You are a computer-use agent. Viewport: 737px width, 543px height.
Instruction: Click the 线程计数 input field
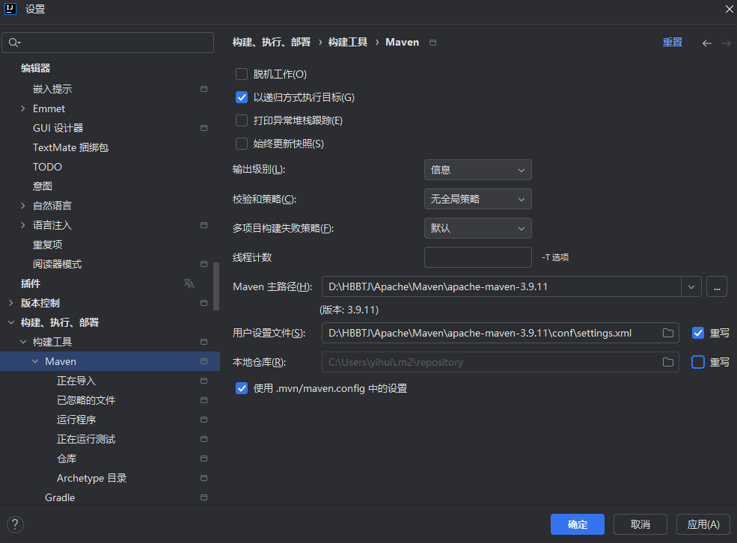[x=477, y=257]
